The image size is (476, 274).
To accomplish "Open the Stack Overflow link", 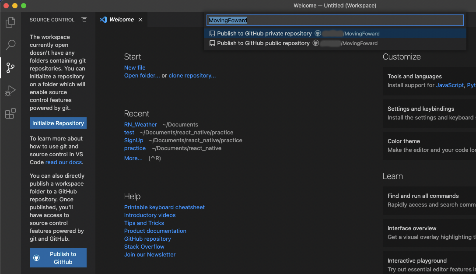I will pos(144,247).
